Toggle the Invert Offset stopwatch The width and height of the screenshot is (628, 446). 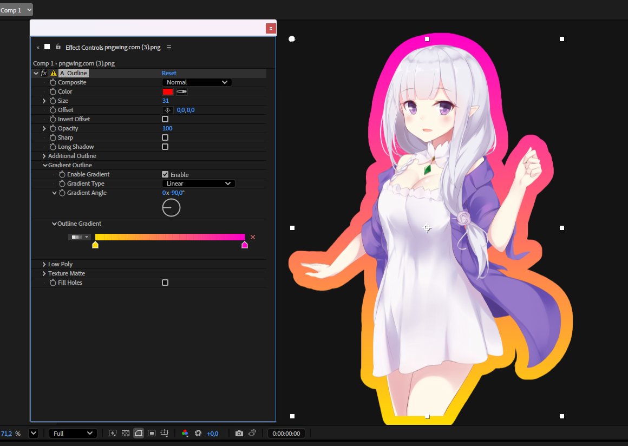[x=53, y=119]
